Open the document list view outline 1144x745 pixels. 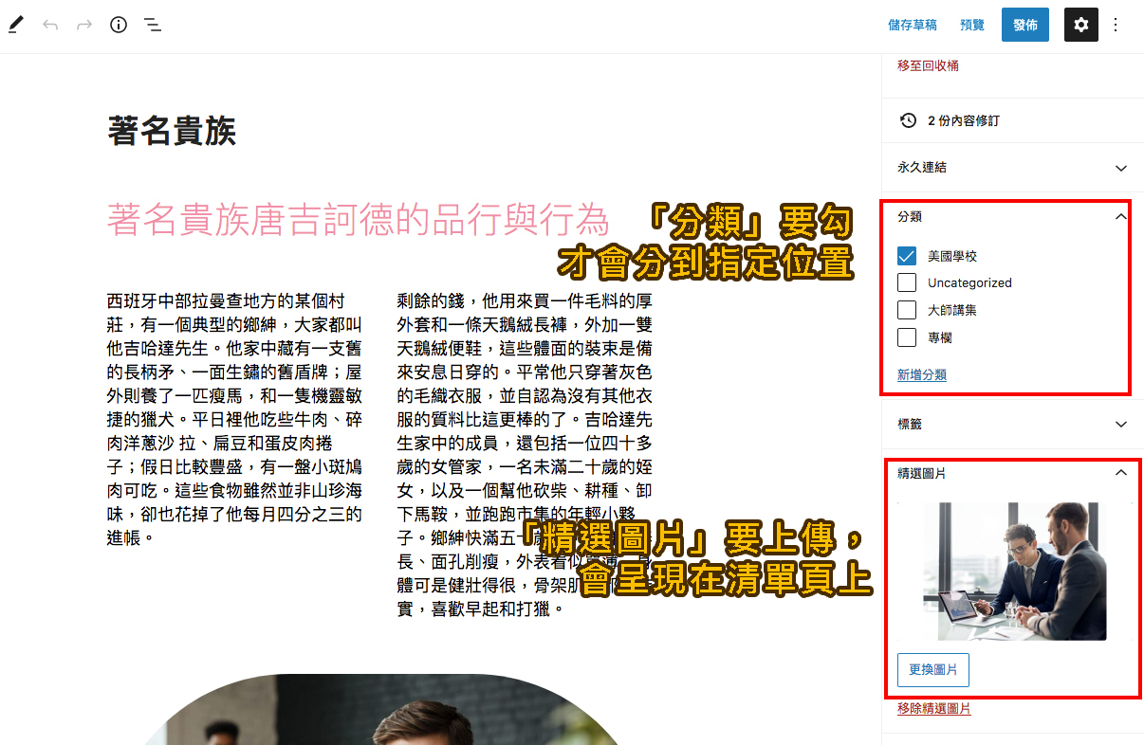152,25
